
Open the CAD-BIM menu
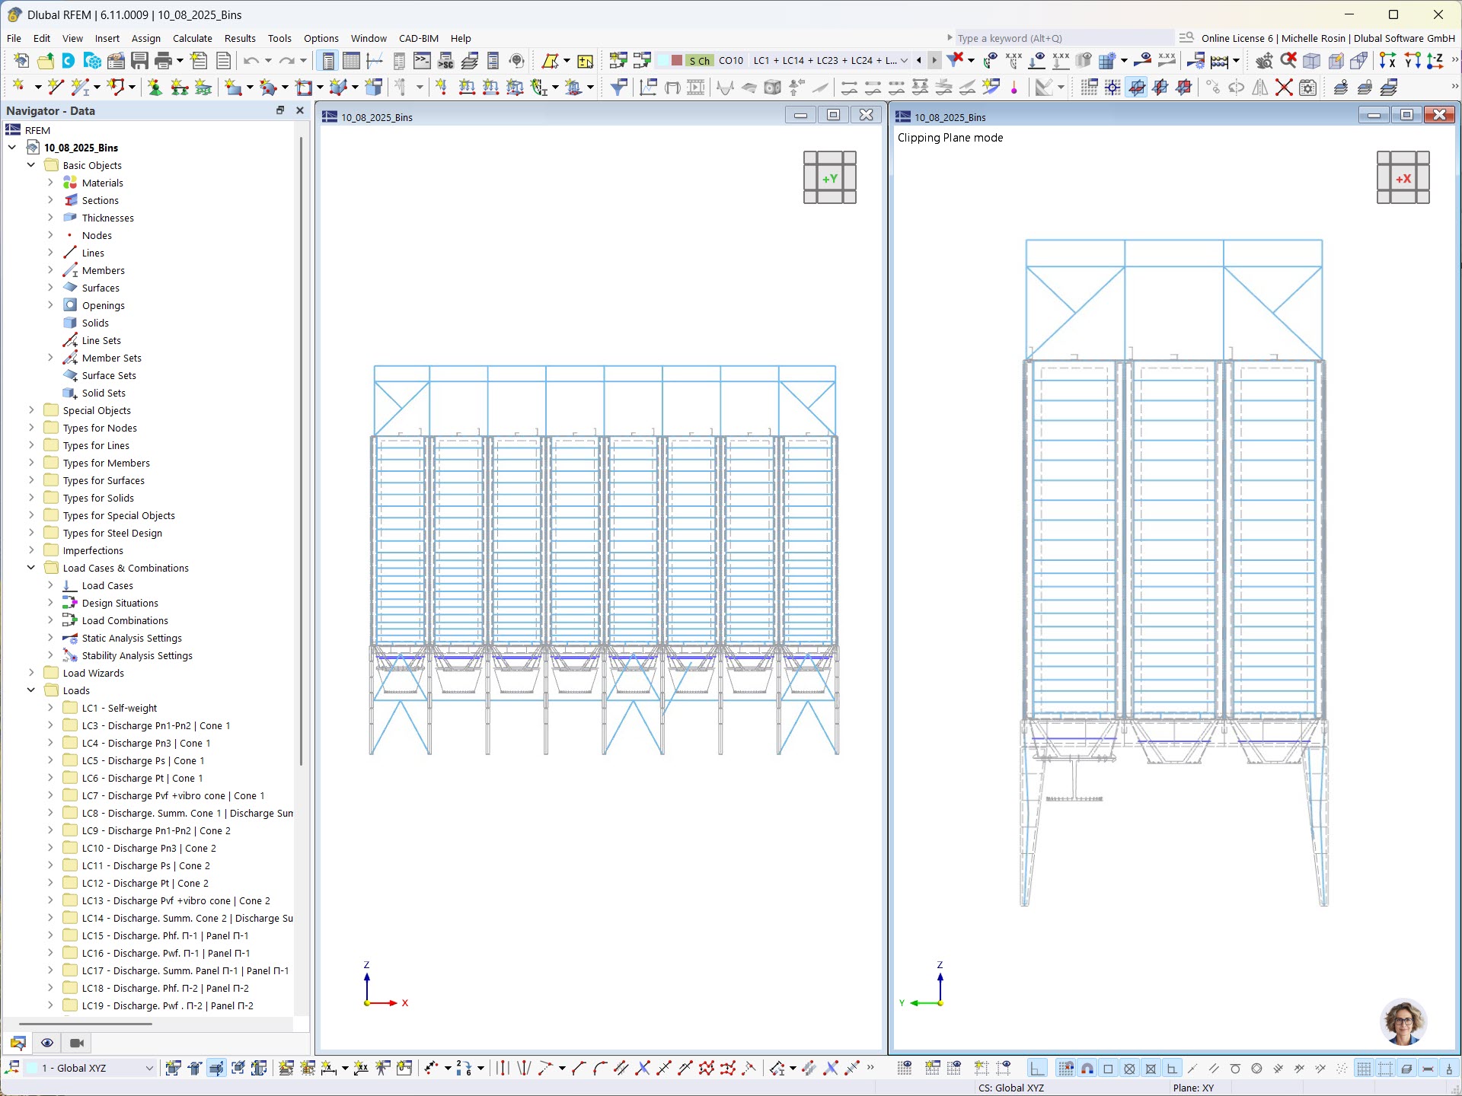(x=417, y=38)
